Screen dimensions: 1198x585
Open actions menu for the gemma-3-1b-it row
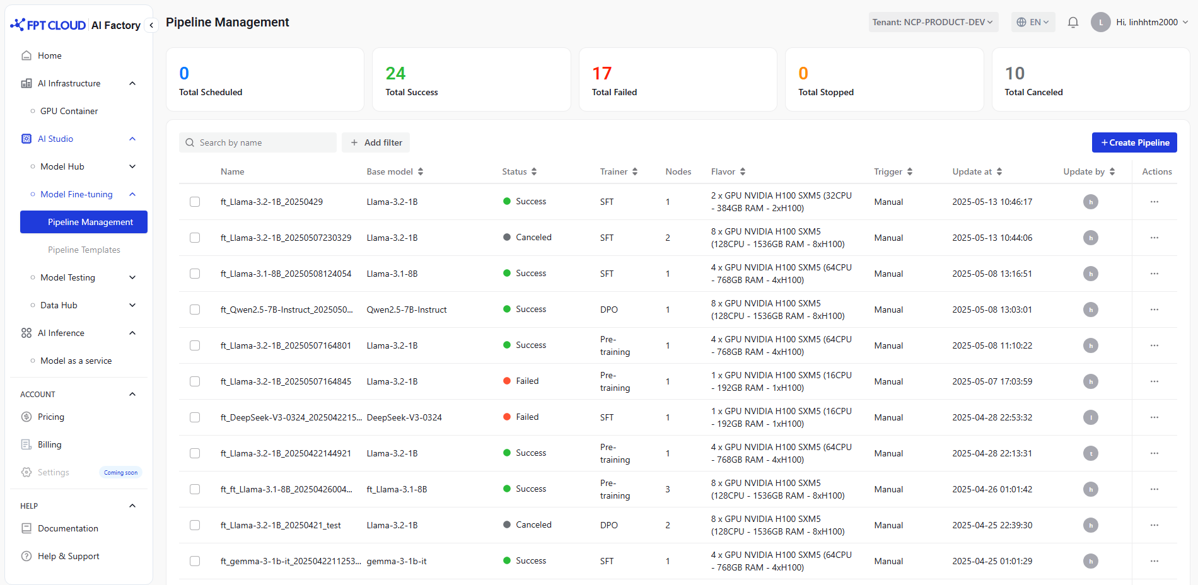[1154, 561]
